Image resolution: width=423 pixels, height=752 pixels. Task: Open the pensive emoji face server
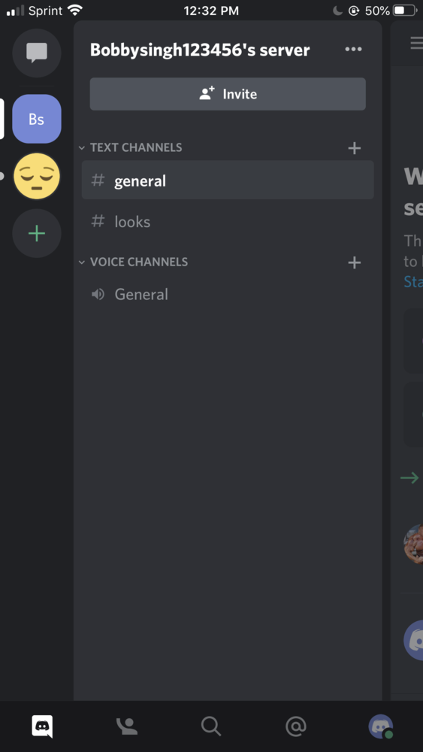37,176
